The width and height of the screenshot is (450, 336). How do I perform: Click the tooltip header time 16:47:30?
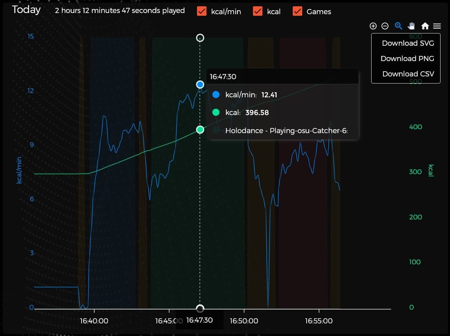223,76
